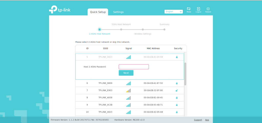
Task: Click the Logout icon
Action: [x=198, y=9]
